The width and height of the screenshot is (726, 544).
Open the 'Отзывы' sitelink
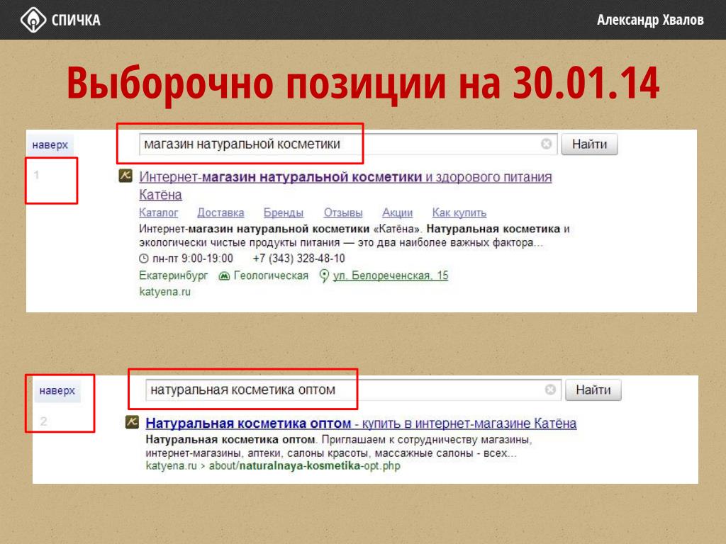[343, 212]
